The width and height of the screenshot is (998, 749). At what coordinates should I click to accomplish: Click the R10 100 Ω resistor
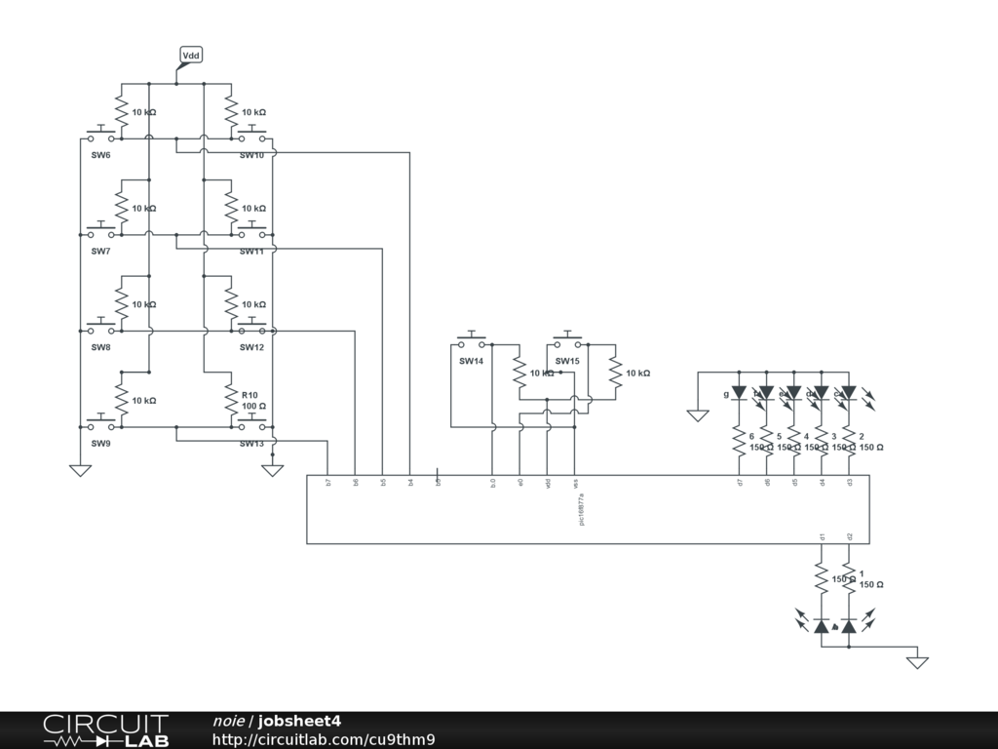[231, 400]
